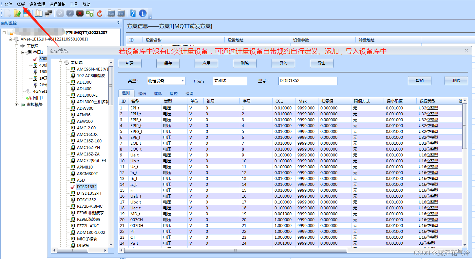The image size is (475, 259).
Task: Open the 工具 menu
Action: 74,4
